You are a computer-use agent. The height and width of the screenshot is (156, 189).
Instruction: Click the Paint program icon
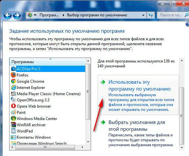(13, 112)
